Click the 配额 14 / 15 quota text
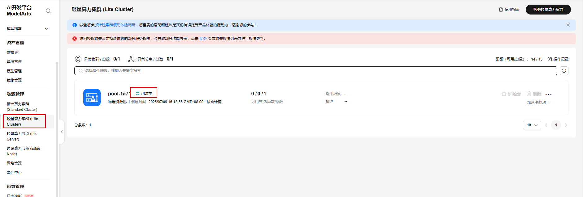 point(519,59)
